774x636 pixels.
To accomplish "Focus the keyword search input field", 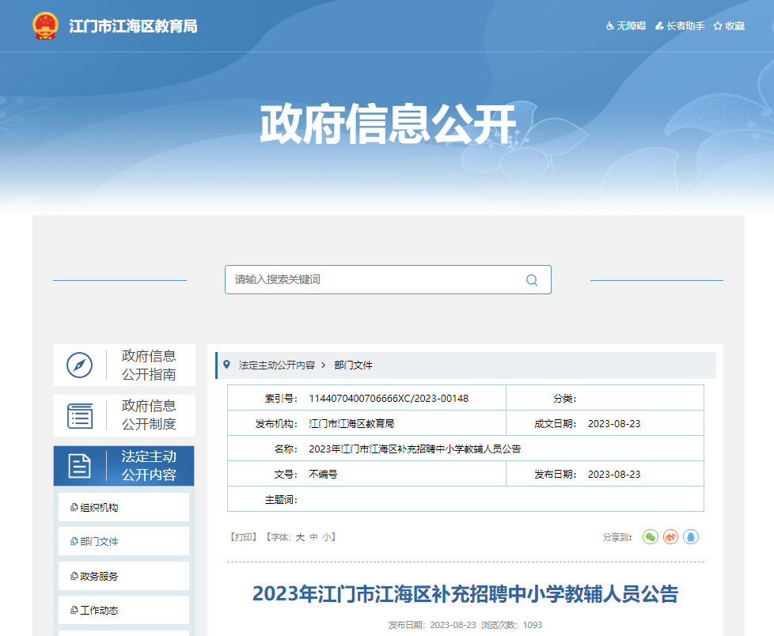I will tap(372, 280).
